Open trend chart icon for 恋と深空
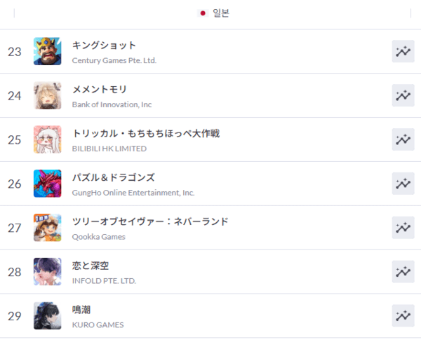421x342 pixels. pyautogui.click(x=403, y=272)
